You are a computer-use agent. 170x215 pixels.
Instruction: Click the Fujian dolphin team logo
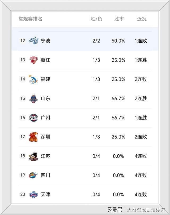pyautogui.click(x=33, y=79)
